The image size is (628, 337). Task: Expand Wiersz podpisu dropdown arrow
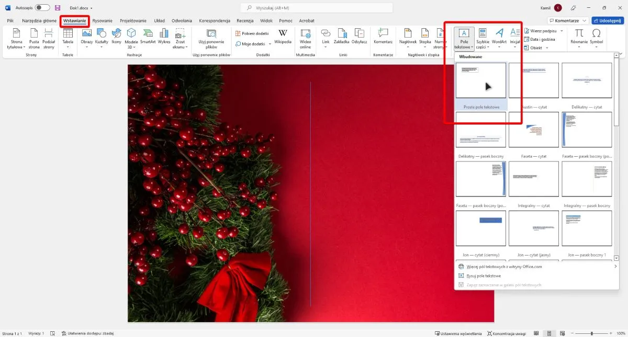click(562, 31)
